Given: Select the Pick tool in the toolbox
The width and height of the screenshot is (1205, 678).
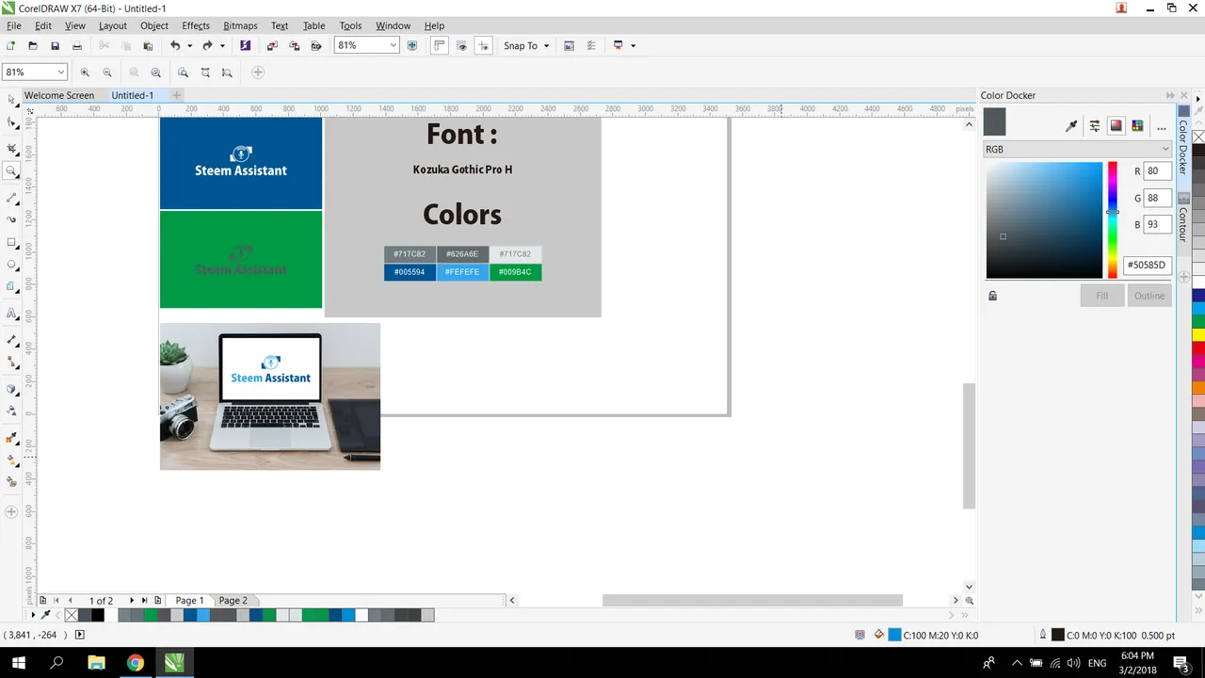Looking at the screenshot, I should pos(11,100).
